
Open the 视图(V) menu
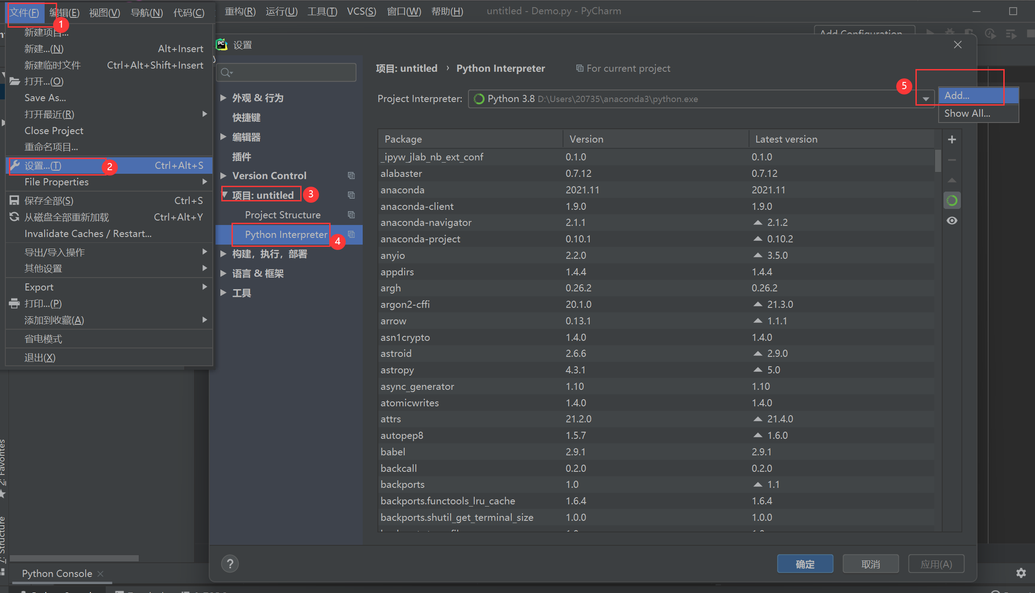[104, 12]
